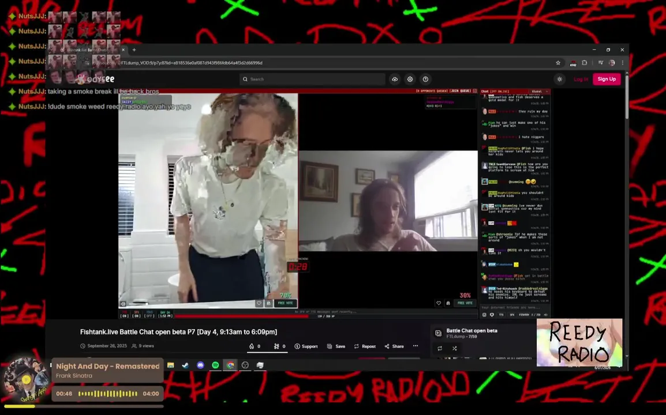The width and height of the screenshot is (666, 415).
Task: Click the Repost button
Action: [365, 346]
